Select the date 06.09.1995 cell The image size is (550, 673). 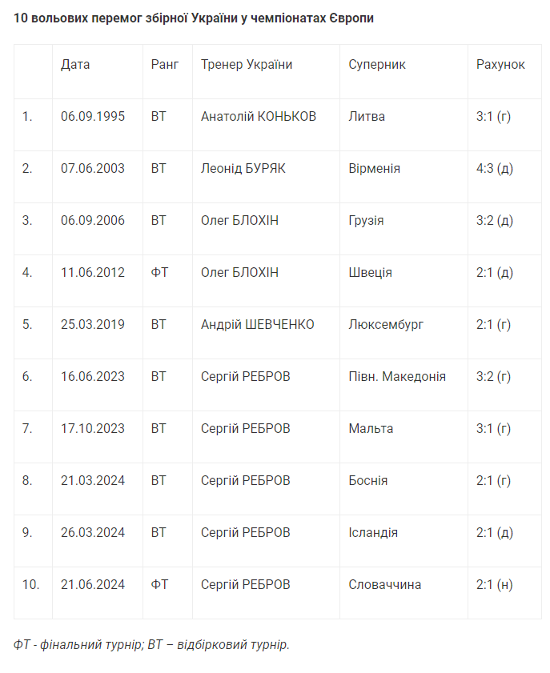tap(93, 117)
